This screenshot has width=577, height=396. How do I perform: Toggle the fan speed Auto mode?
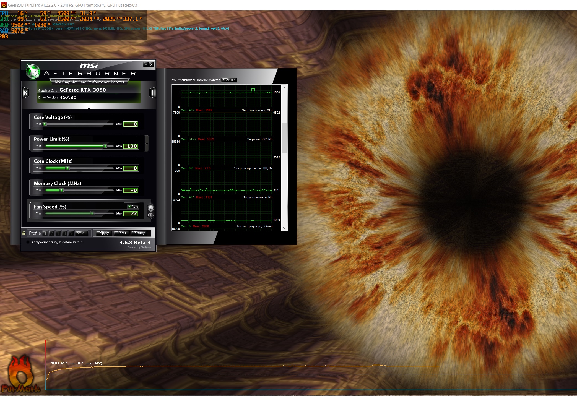click(133, 207)
